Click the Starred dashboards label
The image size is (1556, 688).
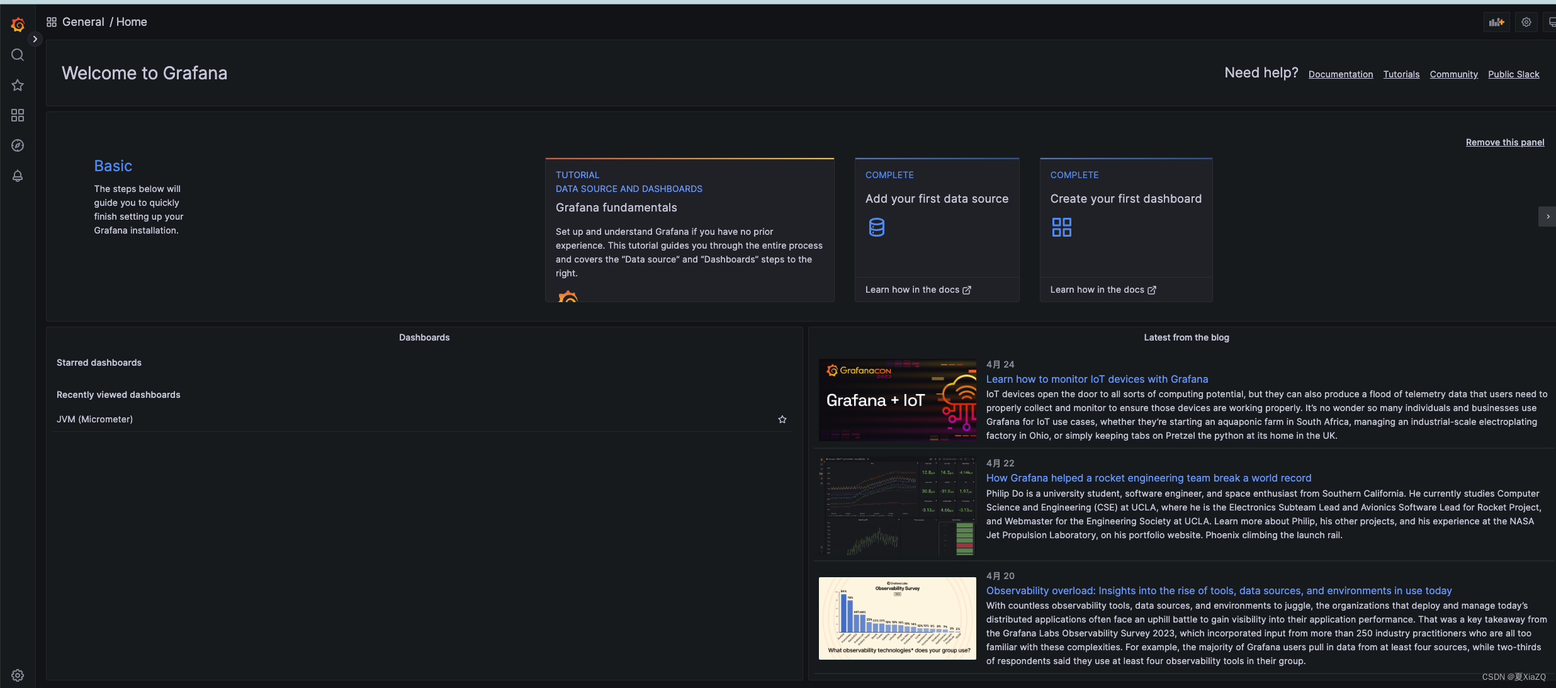click(99, 363)
